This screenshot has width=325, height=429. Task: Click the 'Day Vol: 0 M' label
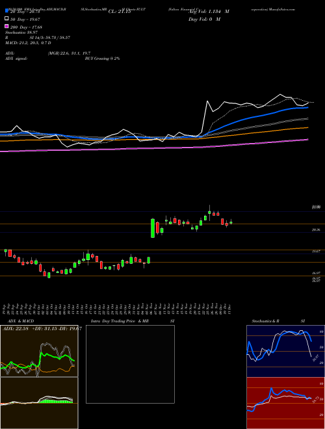(x=204, y=19)
